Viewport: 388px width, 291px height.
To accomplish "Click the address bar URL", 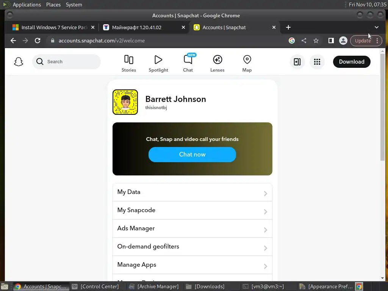I will (x=102, y=41).
